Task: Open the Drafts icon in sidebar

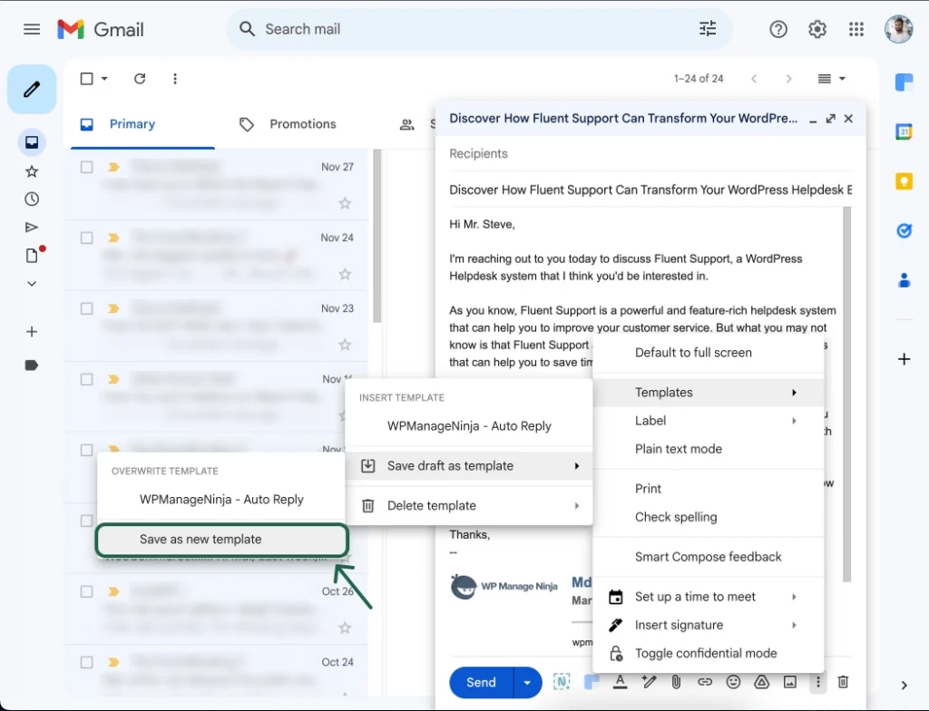Action: pyautogui.click(x=32, y=256)
